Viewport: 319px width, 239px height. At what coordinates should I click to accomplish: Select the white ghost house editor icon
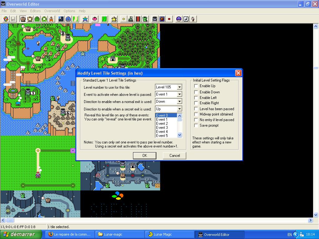30,19
